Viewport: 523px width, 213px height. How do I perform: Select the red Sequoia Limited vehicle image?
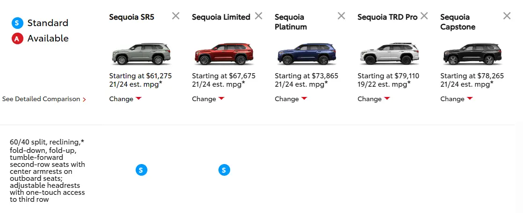tap(224, 54)
